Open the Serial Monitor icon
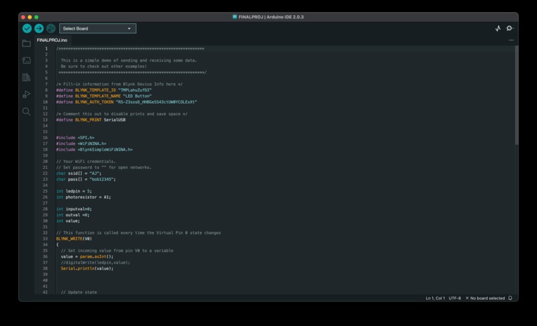537x326 pixels. (510, 29)
